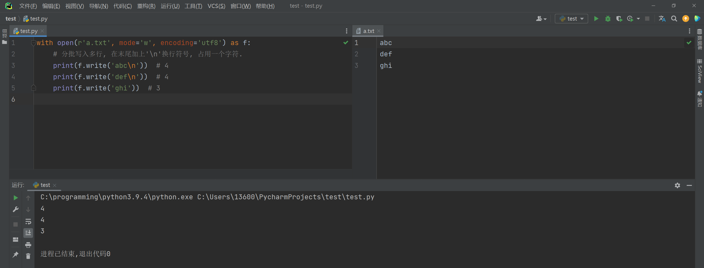Click the 'def' line in a.txt
Viewport: 704px width, 268px height.
[x=386, y=54]
